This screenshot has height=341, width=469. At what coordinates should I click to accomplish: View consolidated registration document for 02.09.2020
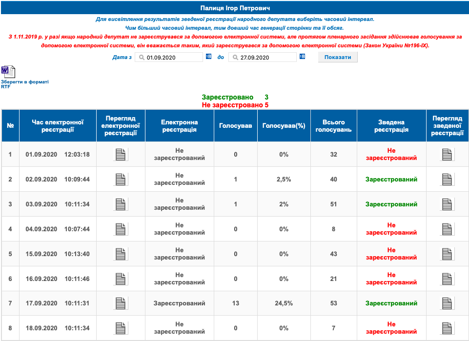coord(448,180)
